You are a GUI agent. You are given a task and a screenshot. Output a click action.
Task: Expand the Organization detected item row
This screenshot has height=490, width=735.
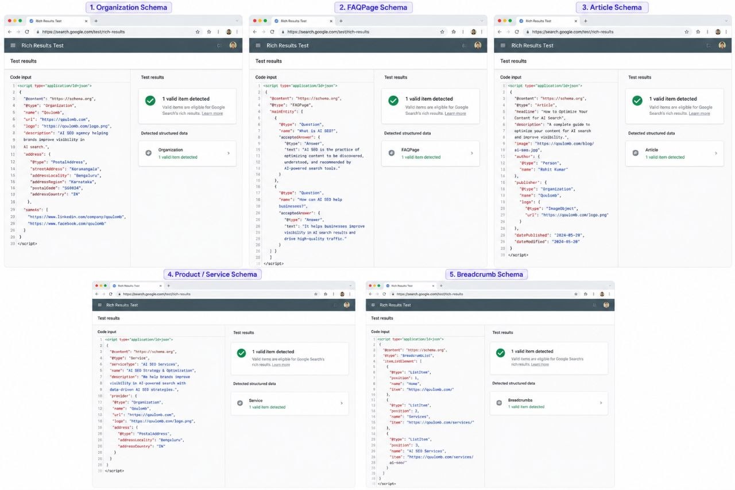187,153
